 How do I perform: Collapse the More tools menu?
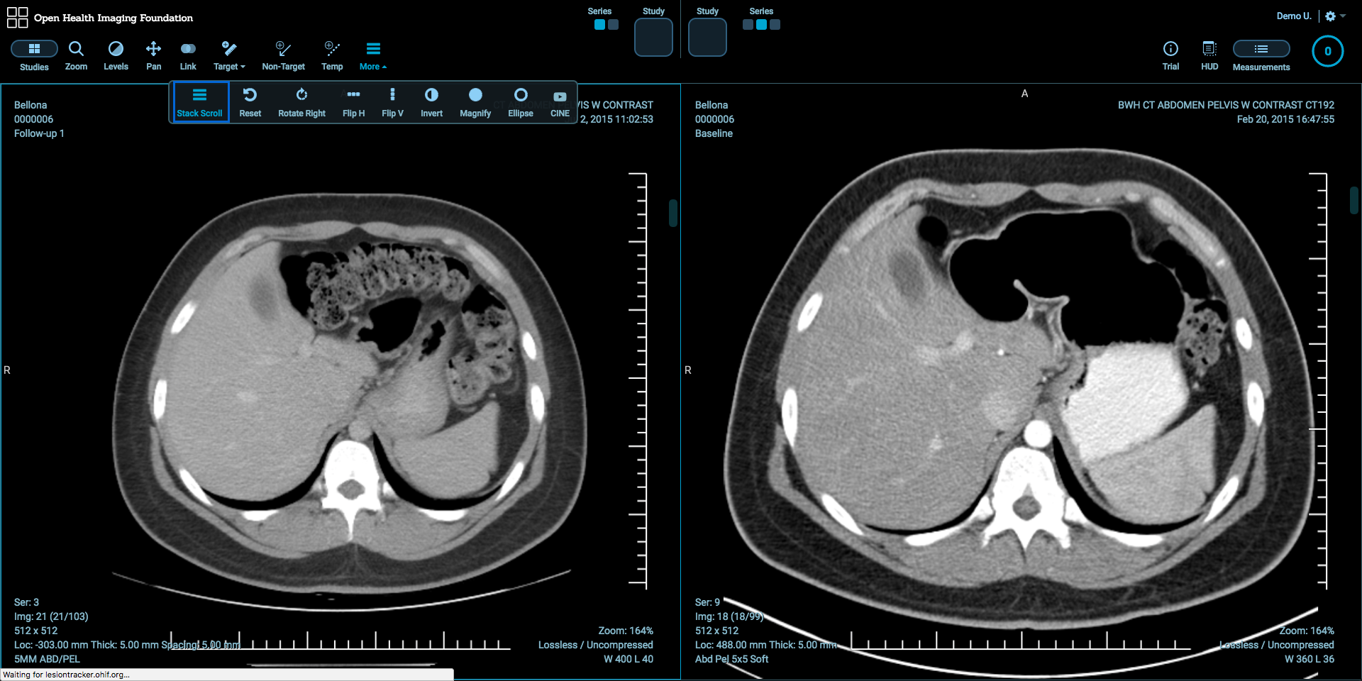(373, 55)
